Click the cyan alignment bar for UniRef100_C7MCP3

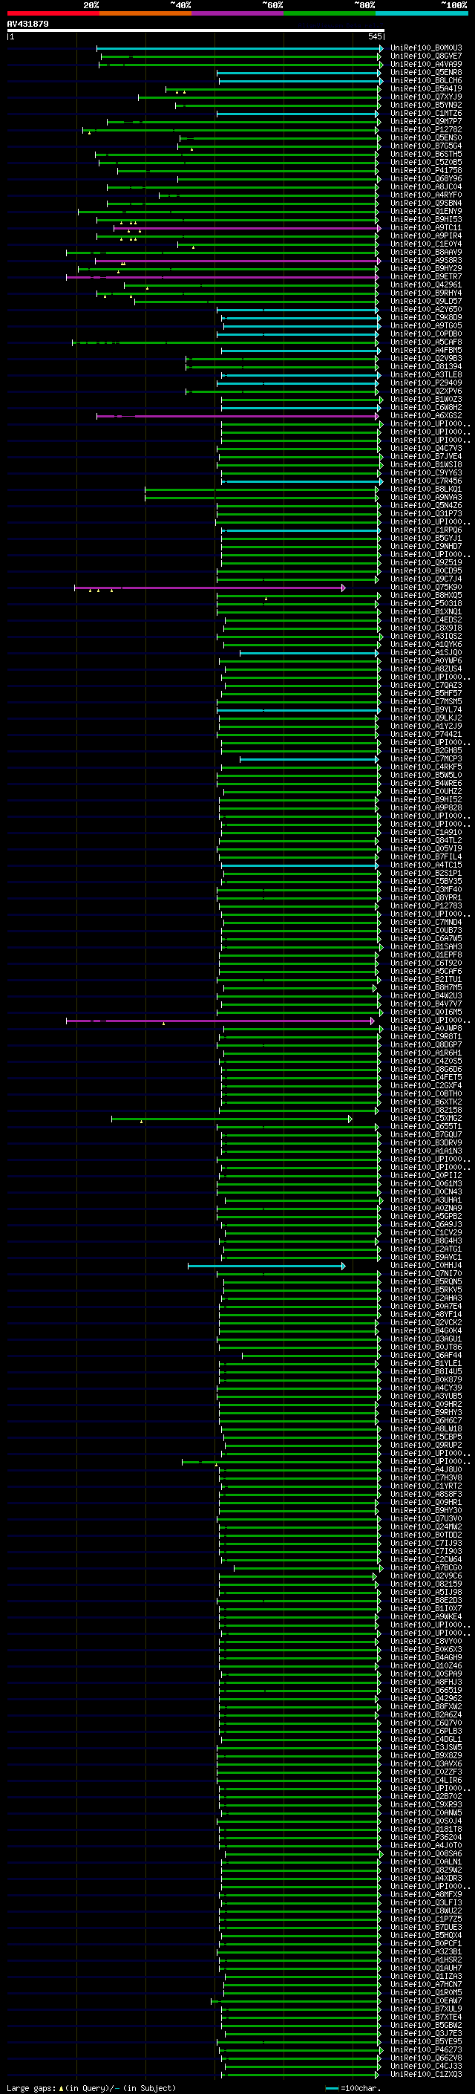[309, 759]
